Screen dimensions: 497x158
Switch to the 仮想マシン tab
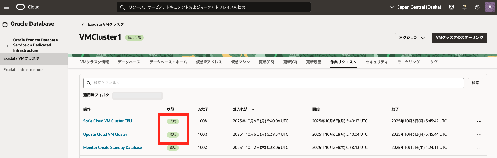click(x=240, y=62)
